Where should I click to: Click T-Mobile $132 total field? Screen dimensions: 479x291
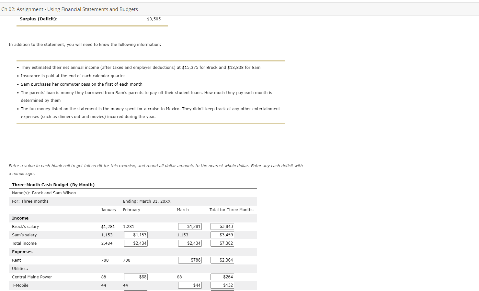(222, 285)
